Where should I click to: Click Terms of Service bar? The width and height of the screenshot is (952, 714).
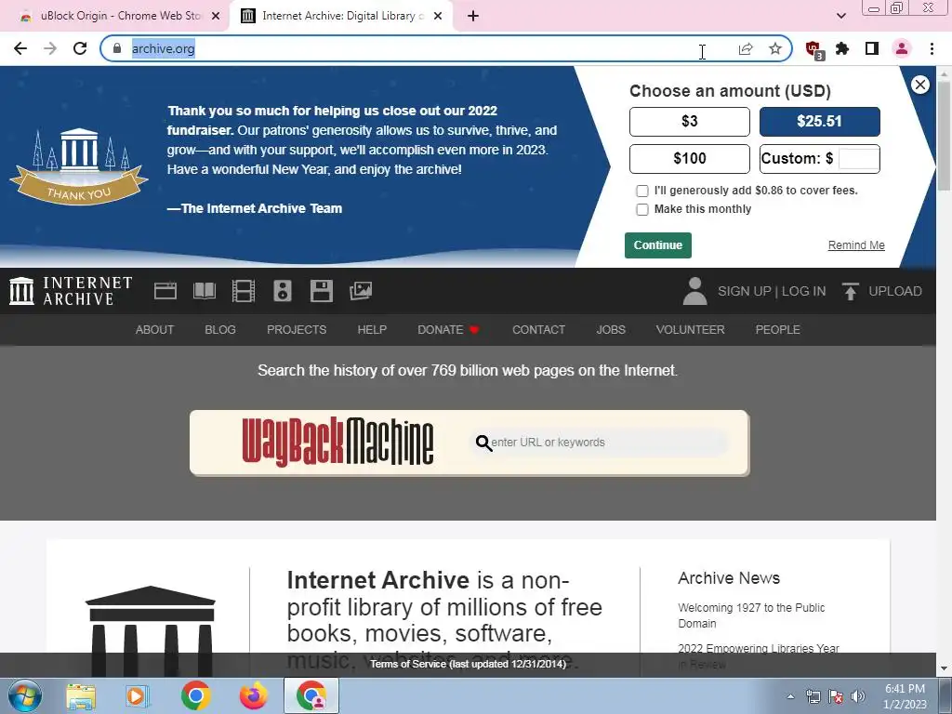(x=468, y=664)
